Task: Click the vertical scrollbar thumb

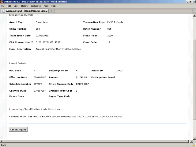Action: [x=194, y=80]
